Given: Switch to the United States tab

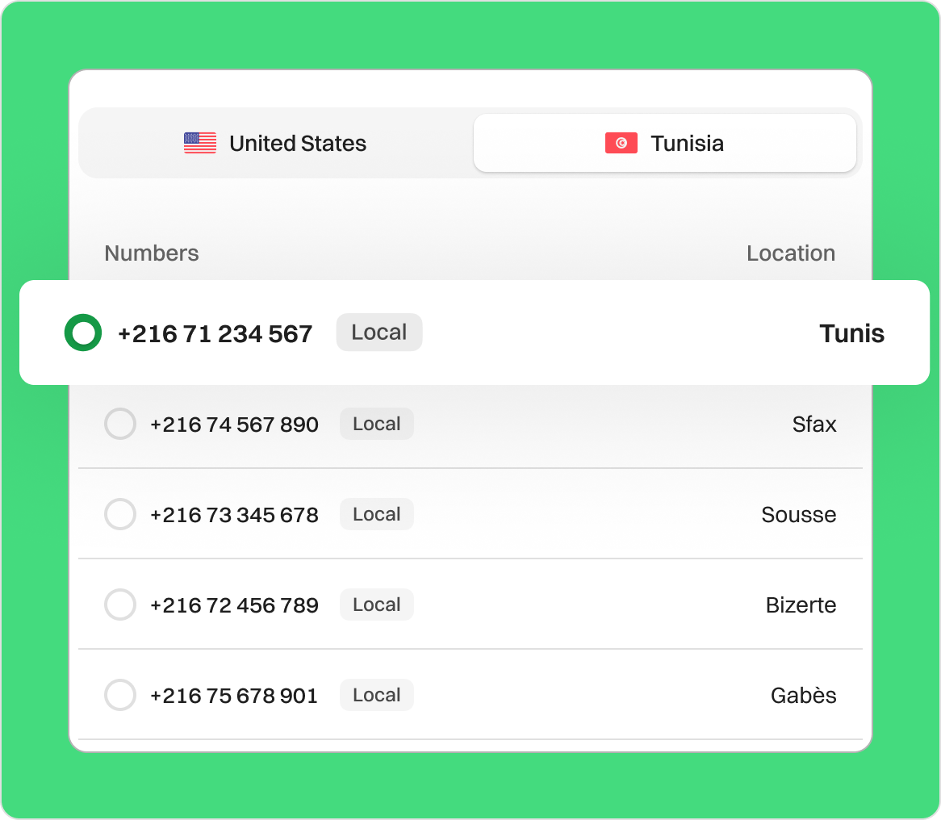Looking at the screenshot, I should tap(275, 144).
